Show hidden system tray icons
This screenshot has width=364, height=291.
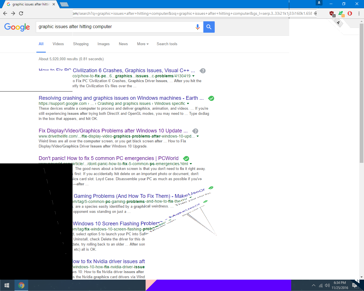tap(313, 285)
